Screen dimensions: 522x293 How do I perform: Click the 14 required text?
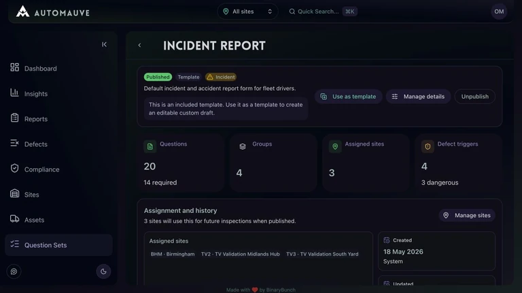click(160, 182)
